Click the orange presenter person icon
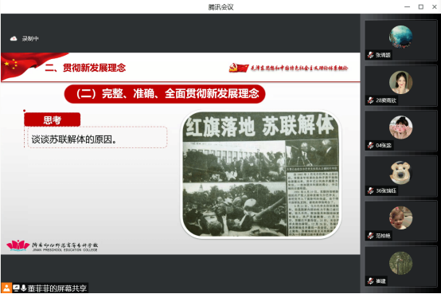 click(x=6, y=288)
